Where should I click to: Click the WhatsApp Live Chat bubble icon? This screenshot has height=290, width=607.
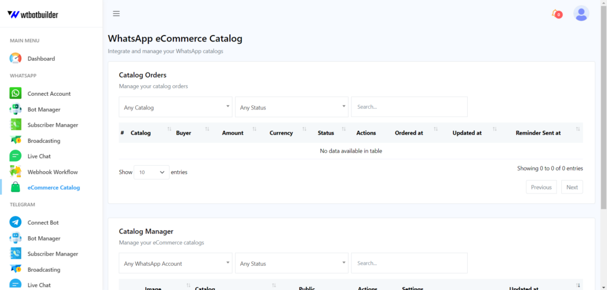15,156
